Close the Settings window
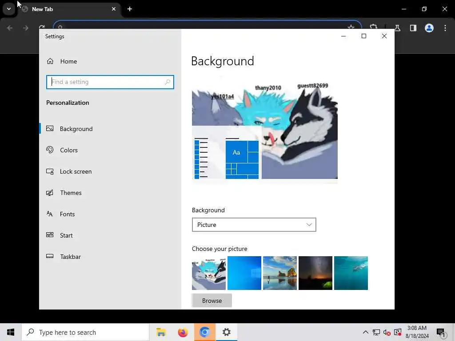The height and width of the screenshot is (341, 455). [384, 36]
